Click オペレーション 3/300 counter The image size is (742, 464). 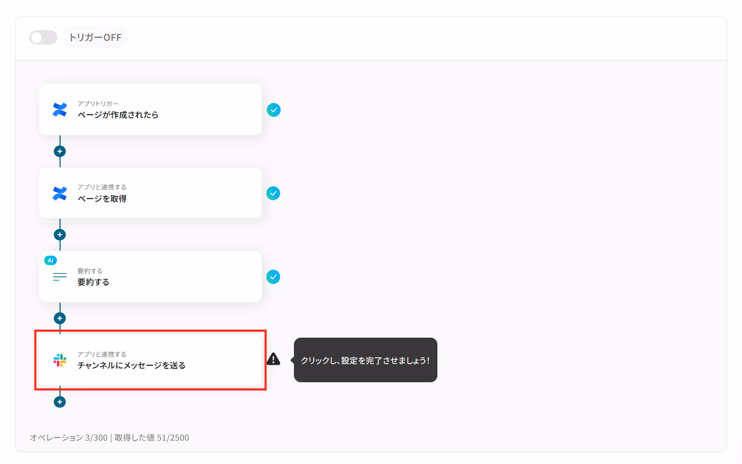tap(69, 437)
